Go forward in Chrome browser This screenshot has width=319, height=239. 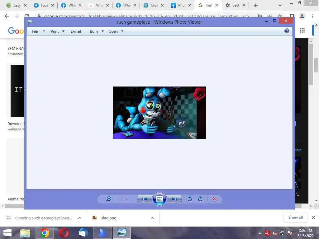click(x=17, y=16)
